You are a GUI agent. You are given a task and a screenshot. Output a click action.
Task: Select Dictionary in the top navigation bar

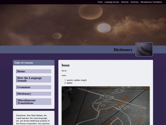click(135, 2)
